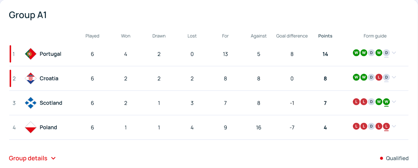This screenshot has height=168, width=418.
Task: Select Portugal's first win form badge
Action: click(x=356, y=53)
